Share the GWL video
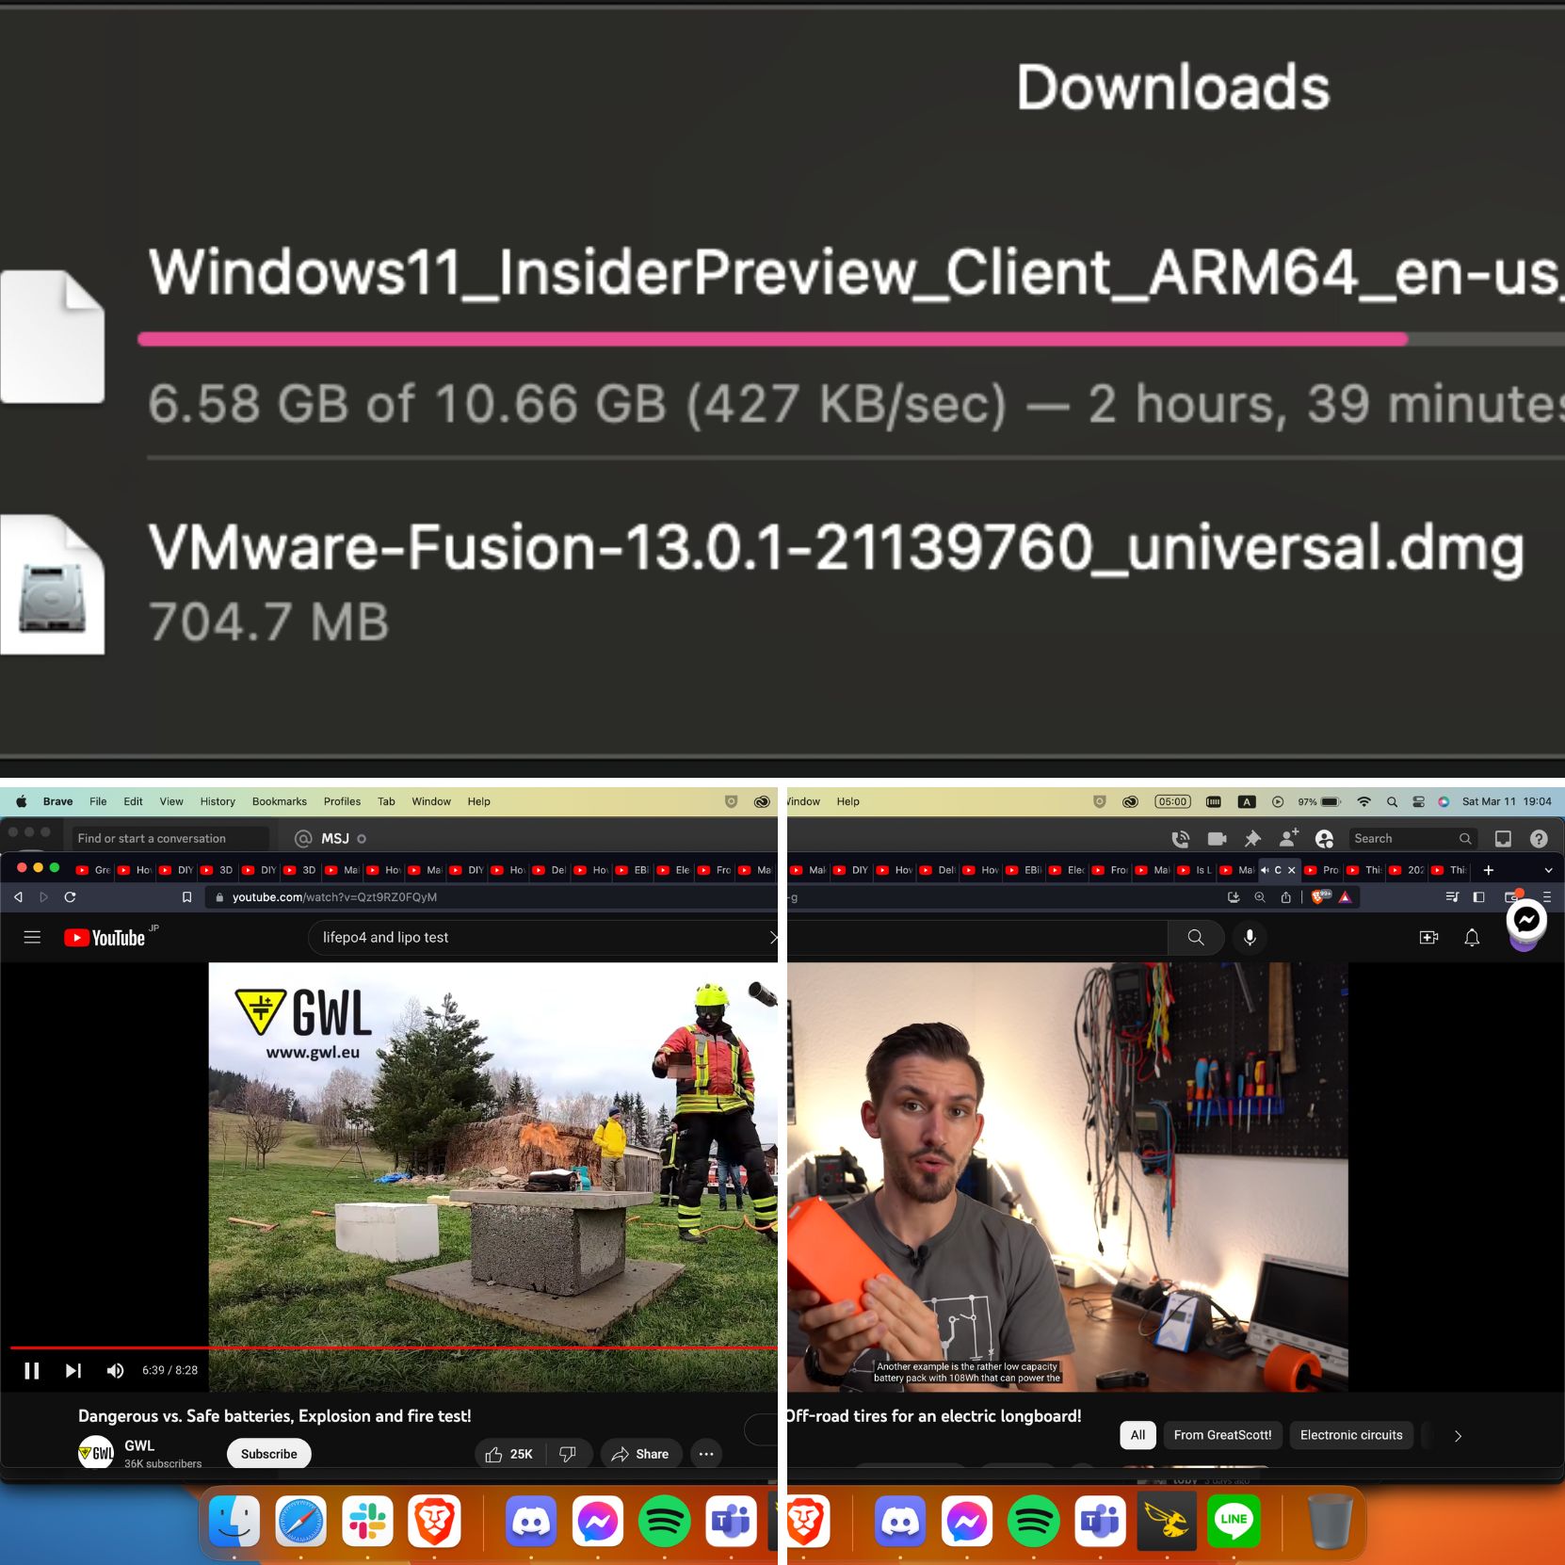 pos(639,1454)
